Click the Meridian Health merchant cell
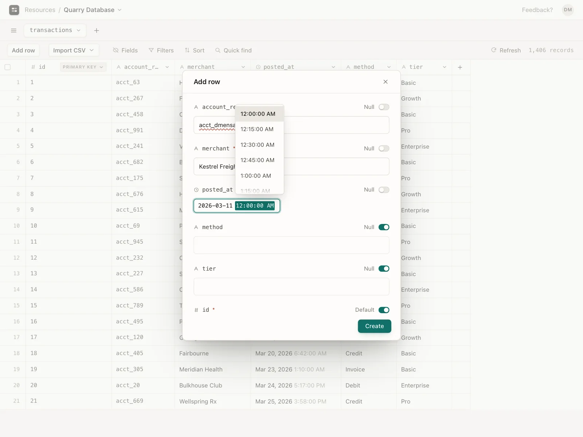Screen dimensions: 583x437 [213, 369]
